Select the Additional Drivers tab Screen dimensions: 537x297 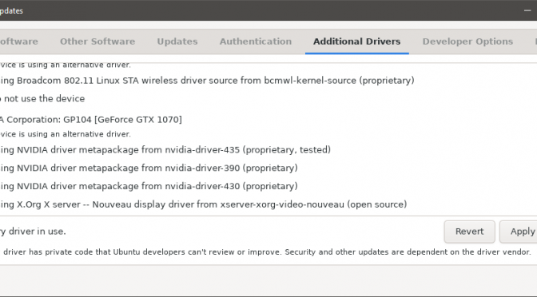click(x=357, y=42)
